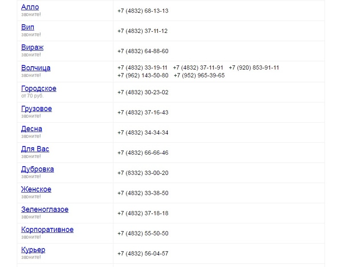
Task: Follow the Для Вас link
Action: [35, 149]
